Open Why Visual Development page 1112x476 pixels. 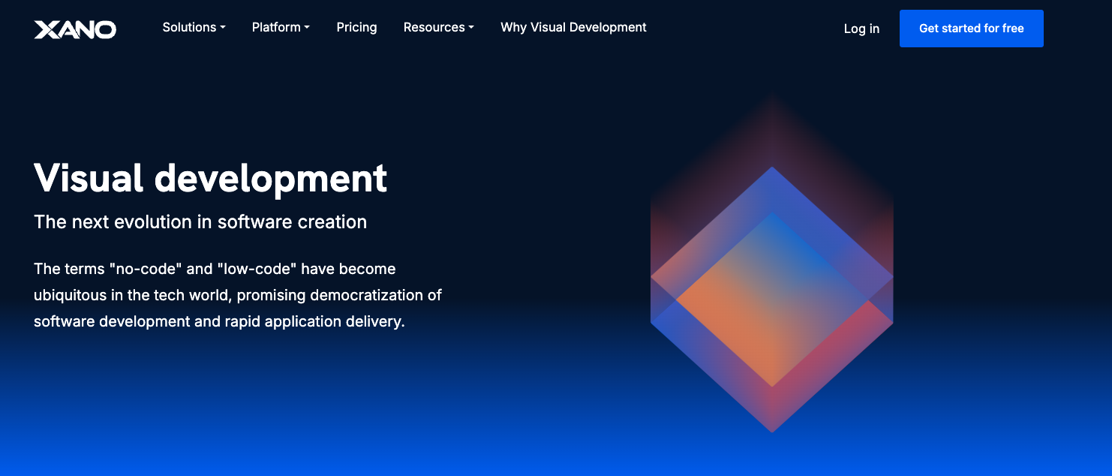[x=573, y=27]
